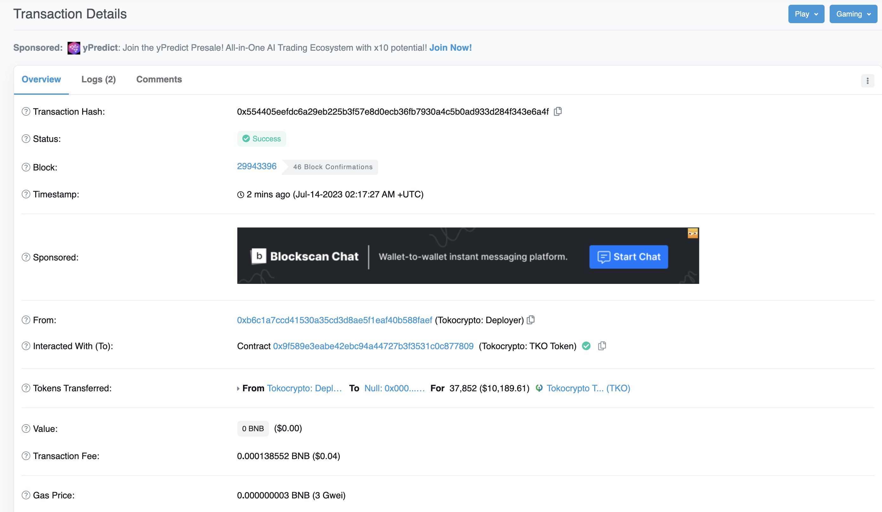
Task: Click help icon next to From
Action: tap(26, 320)
